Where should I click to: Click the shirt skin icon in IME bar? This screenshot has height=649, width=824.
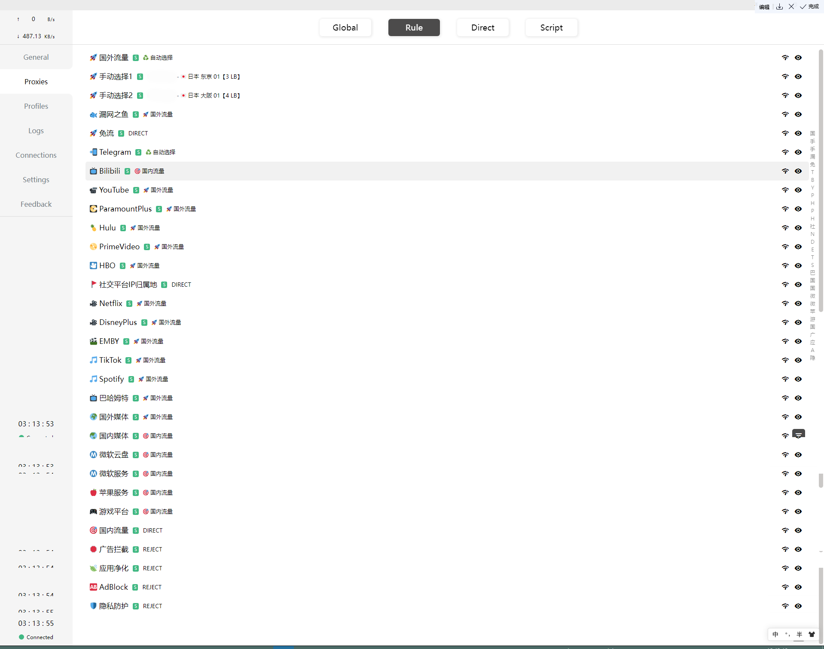point(812,634)
